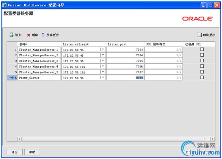The width and height of the screenshot is (222, 159).
Task: Click the listen port 7003 field
Action: coord(125,50)
